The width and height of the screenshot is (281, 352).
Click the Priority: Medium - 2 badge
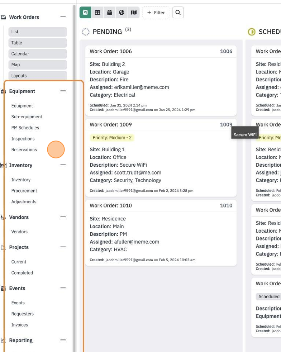112,138
